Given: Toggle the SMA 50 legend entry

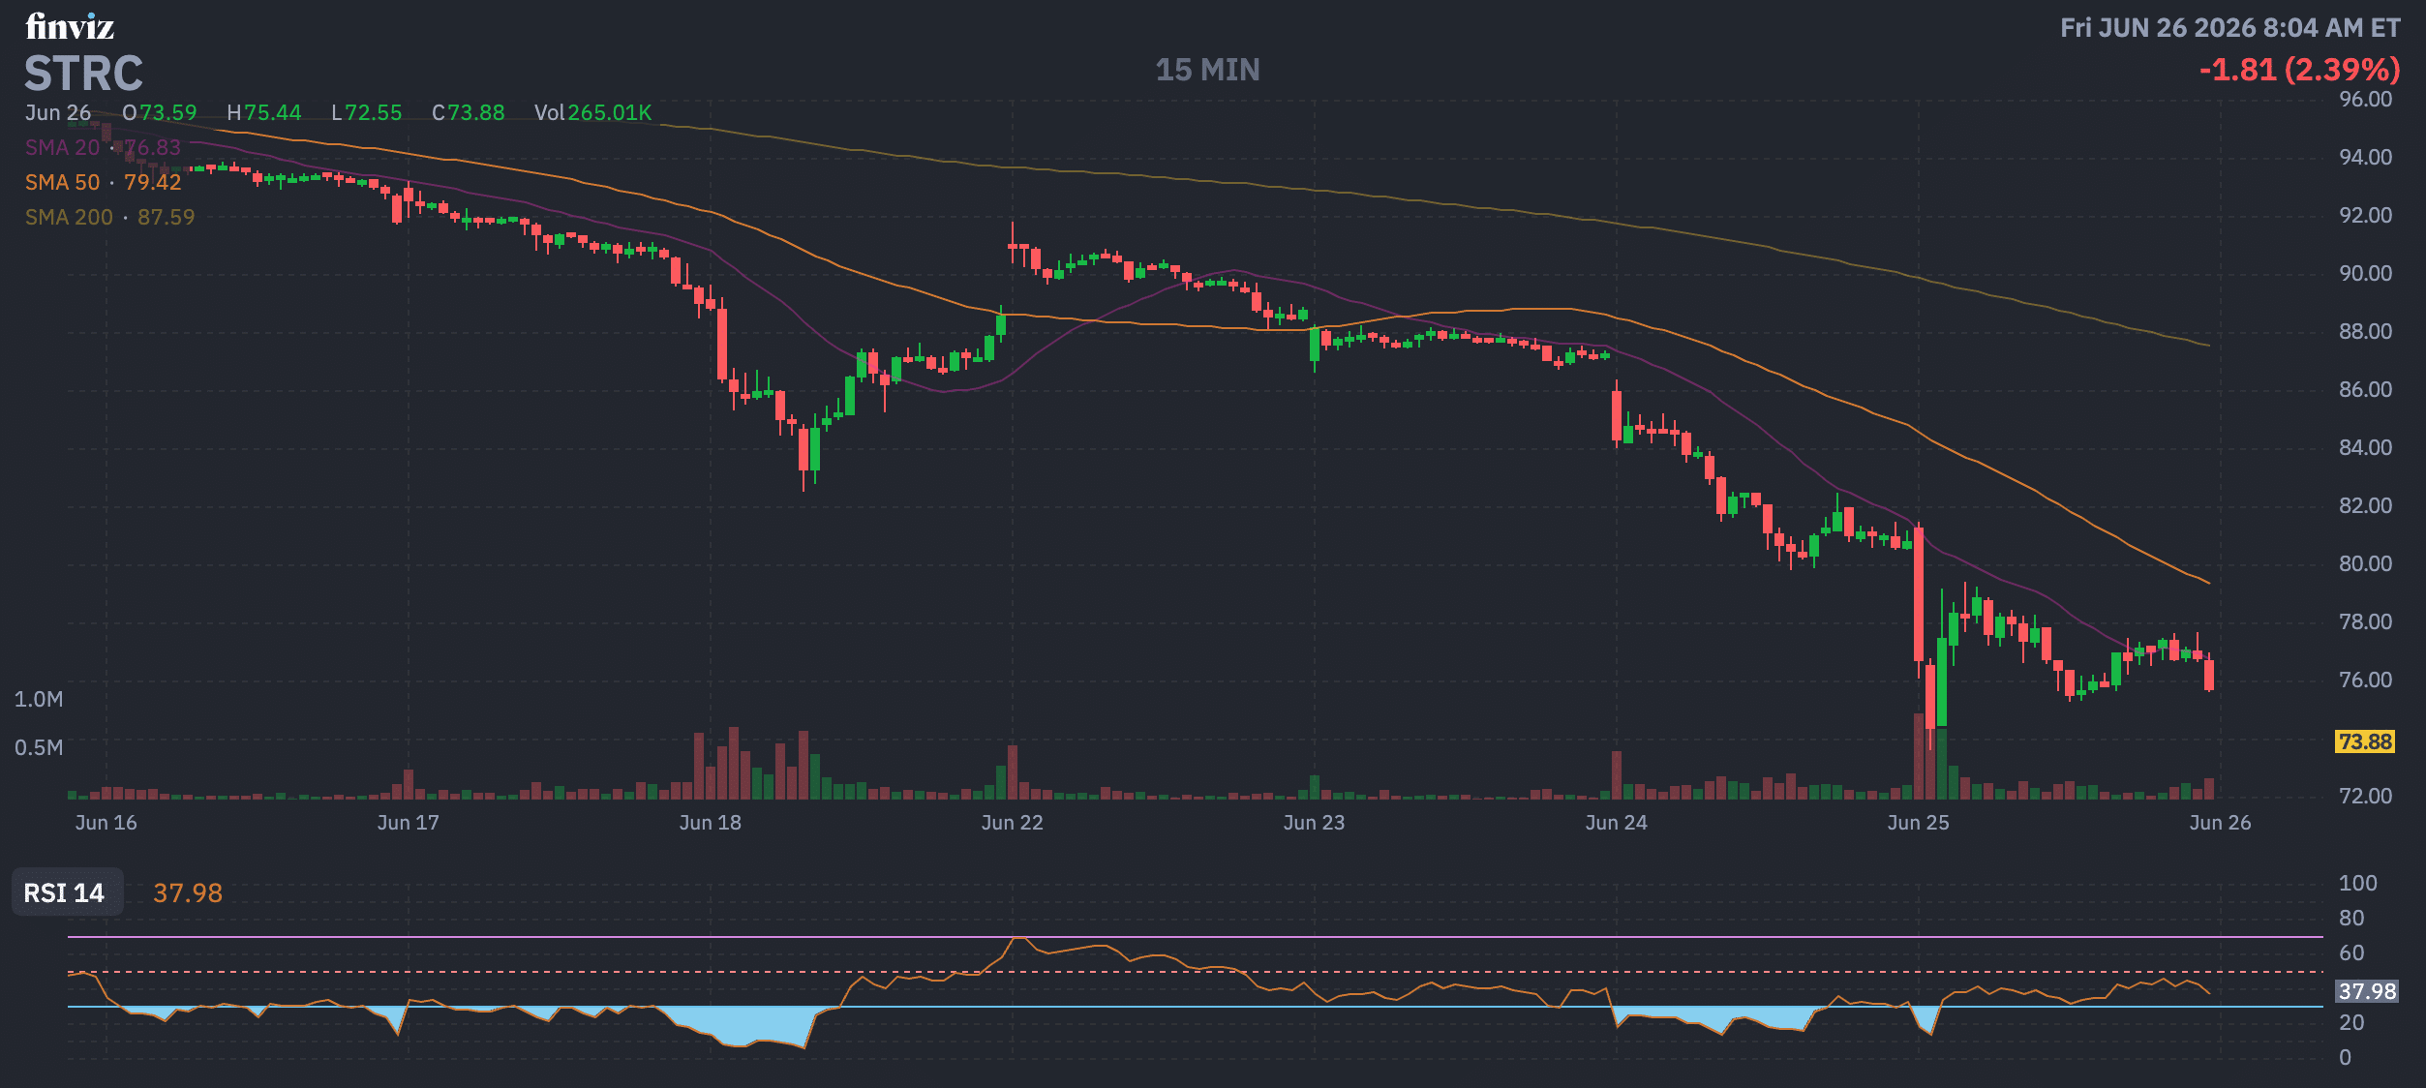Looking at the screenshot, I should [103, 182].
